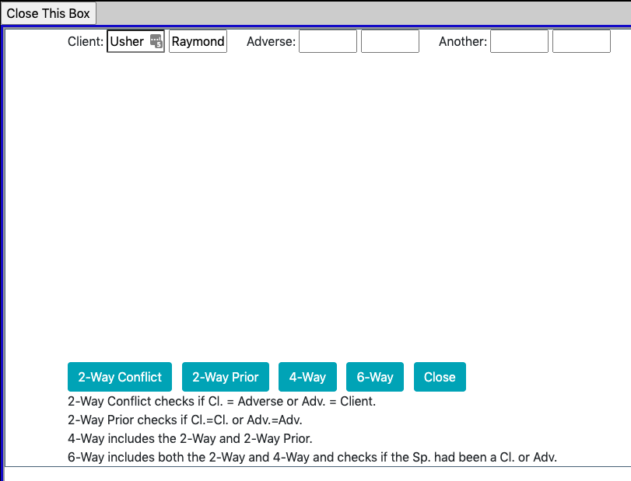Click the 2-Way Conflict description line
This screenshot has width=631, height=481.
(x=222, y=402)
